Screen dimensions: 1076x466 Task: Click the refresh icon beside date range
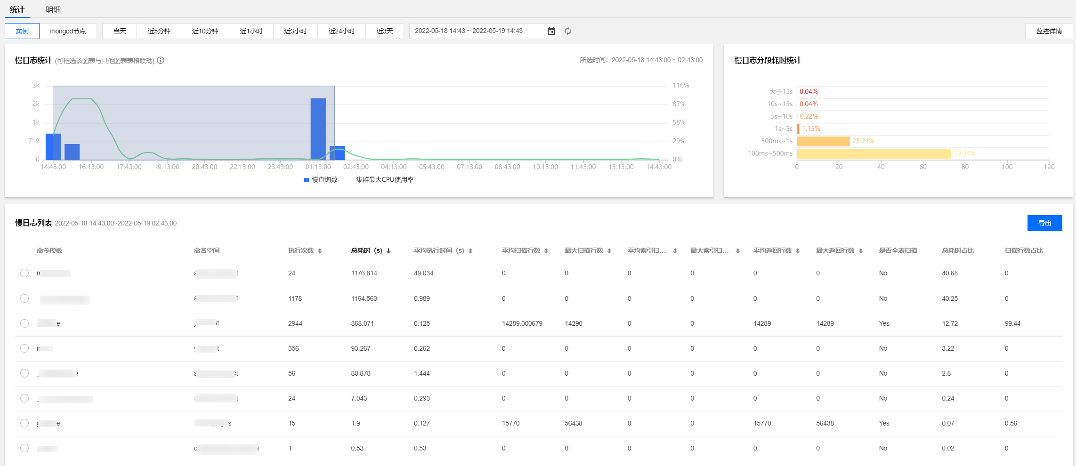[568, 31]
